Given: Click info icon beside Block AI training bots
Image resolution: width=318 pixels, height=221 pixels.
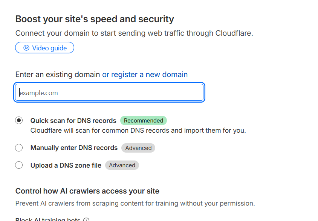Looking at the screenshot, I should point(86,219).
